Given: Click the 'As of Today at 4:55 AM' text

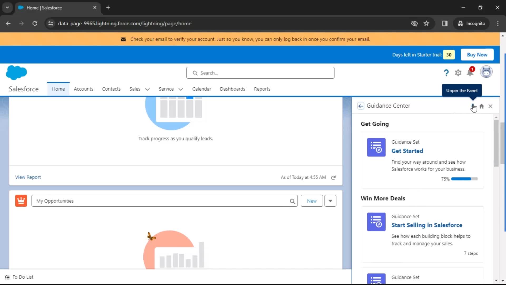Looking at the screenshot, I should pos(303,177).
